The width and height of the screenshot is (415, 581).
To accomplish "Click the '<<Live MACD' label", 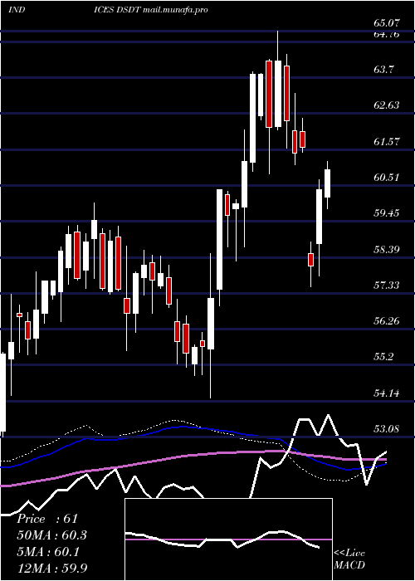I will click(349, 559).
